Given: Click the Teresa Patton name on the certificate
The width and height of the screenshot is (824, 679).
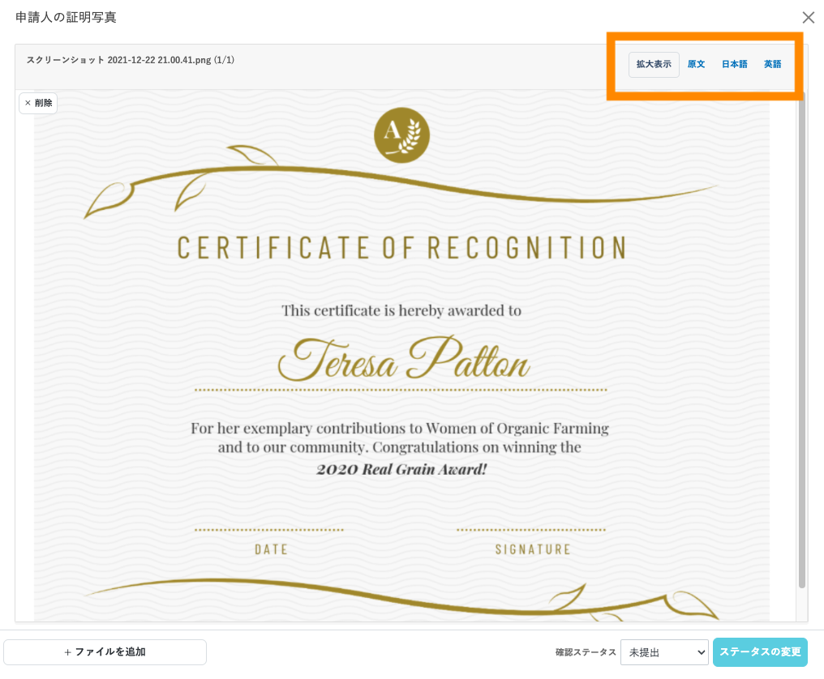Looking at the screenshot, I should 403,359.
